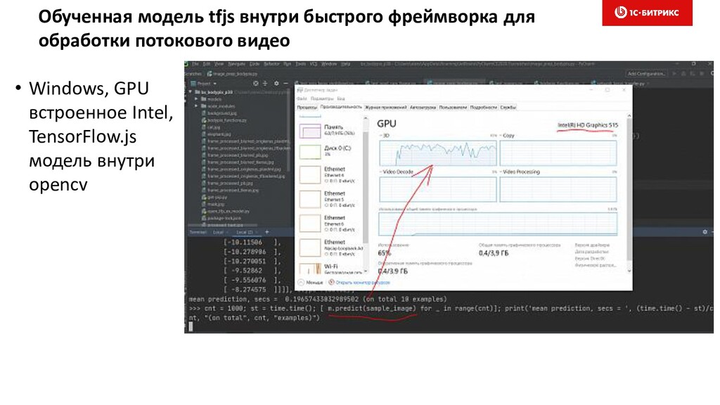Click image_prep_bodypix.py breadcrumb in navigation bar
This screenshot has height=405, width=720.
coord(232,73)
